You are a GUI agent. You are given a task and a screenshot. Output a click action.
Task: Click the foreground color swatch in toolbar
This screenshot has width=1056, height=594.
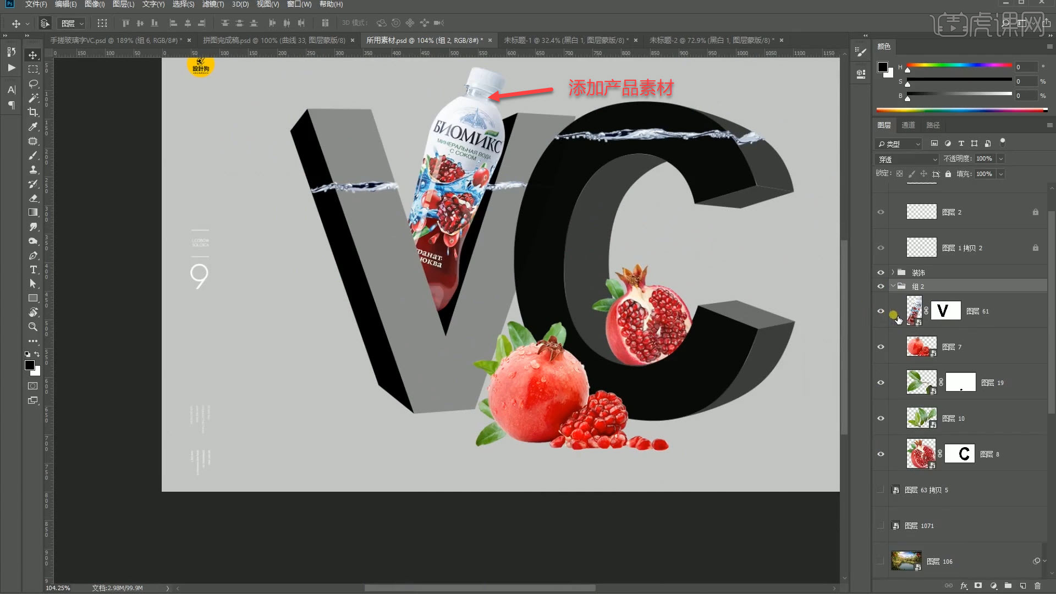[30, 366]
